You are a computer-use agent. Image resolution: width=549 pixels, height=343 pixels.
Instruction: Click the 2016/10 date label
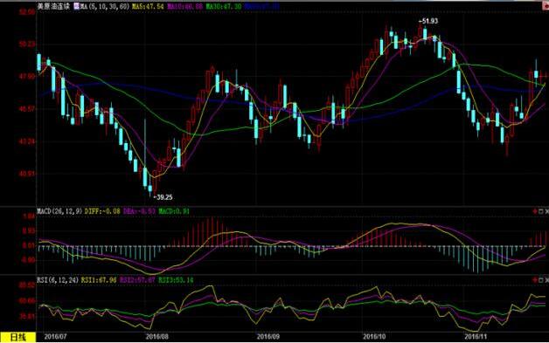pyautogui.click(x=374, y=337)
